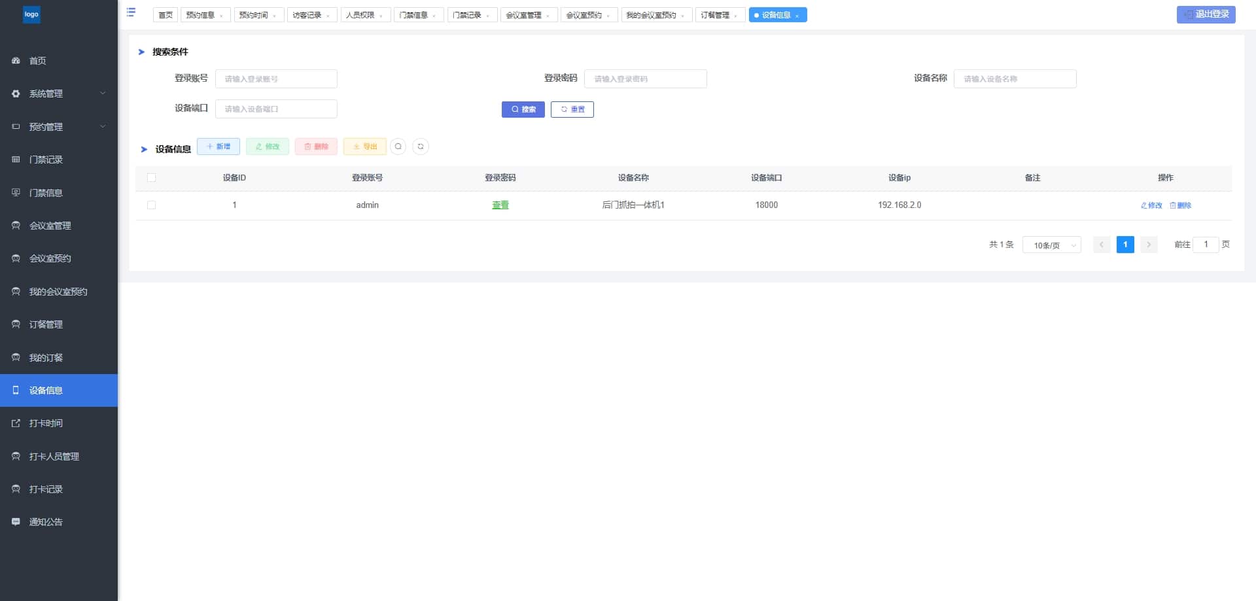This screenshot has height=601, width=1256.
Task: Click the 设备ID column header
Action: (234, 178)
